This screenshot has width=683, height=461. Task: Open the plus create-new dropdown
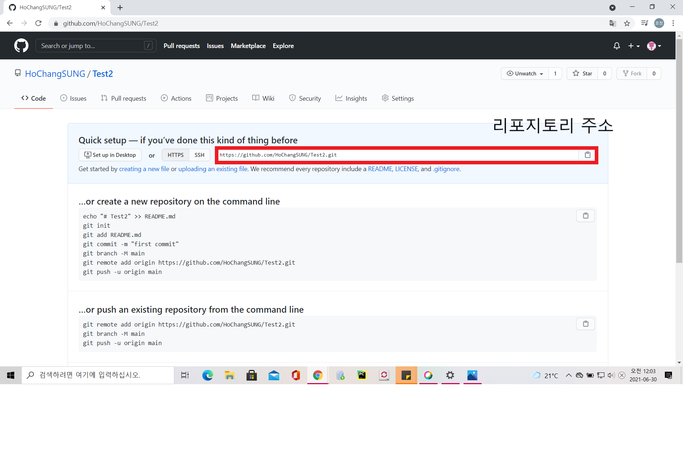(633, 46)
